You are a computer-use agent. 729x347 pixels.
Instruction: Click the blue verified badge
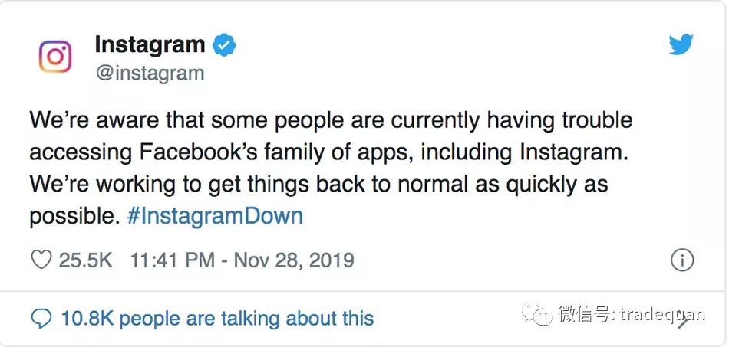click(224, 45)
